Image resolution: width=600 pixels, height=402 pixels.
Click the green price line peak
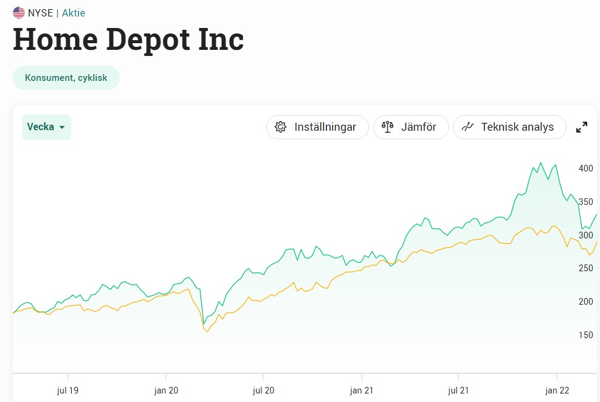540,163
